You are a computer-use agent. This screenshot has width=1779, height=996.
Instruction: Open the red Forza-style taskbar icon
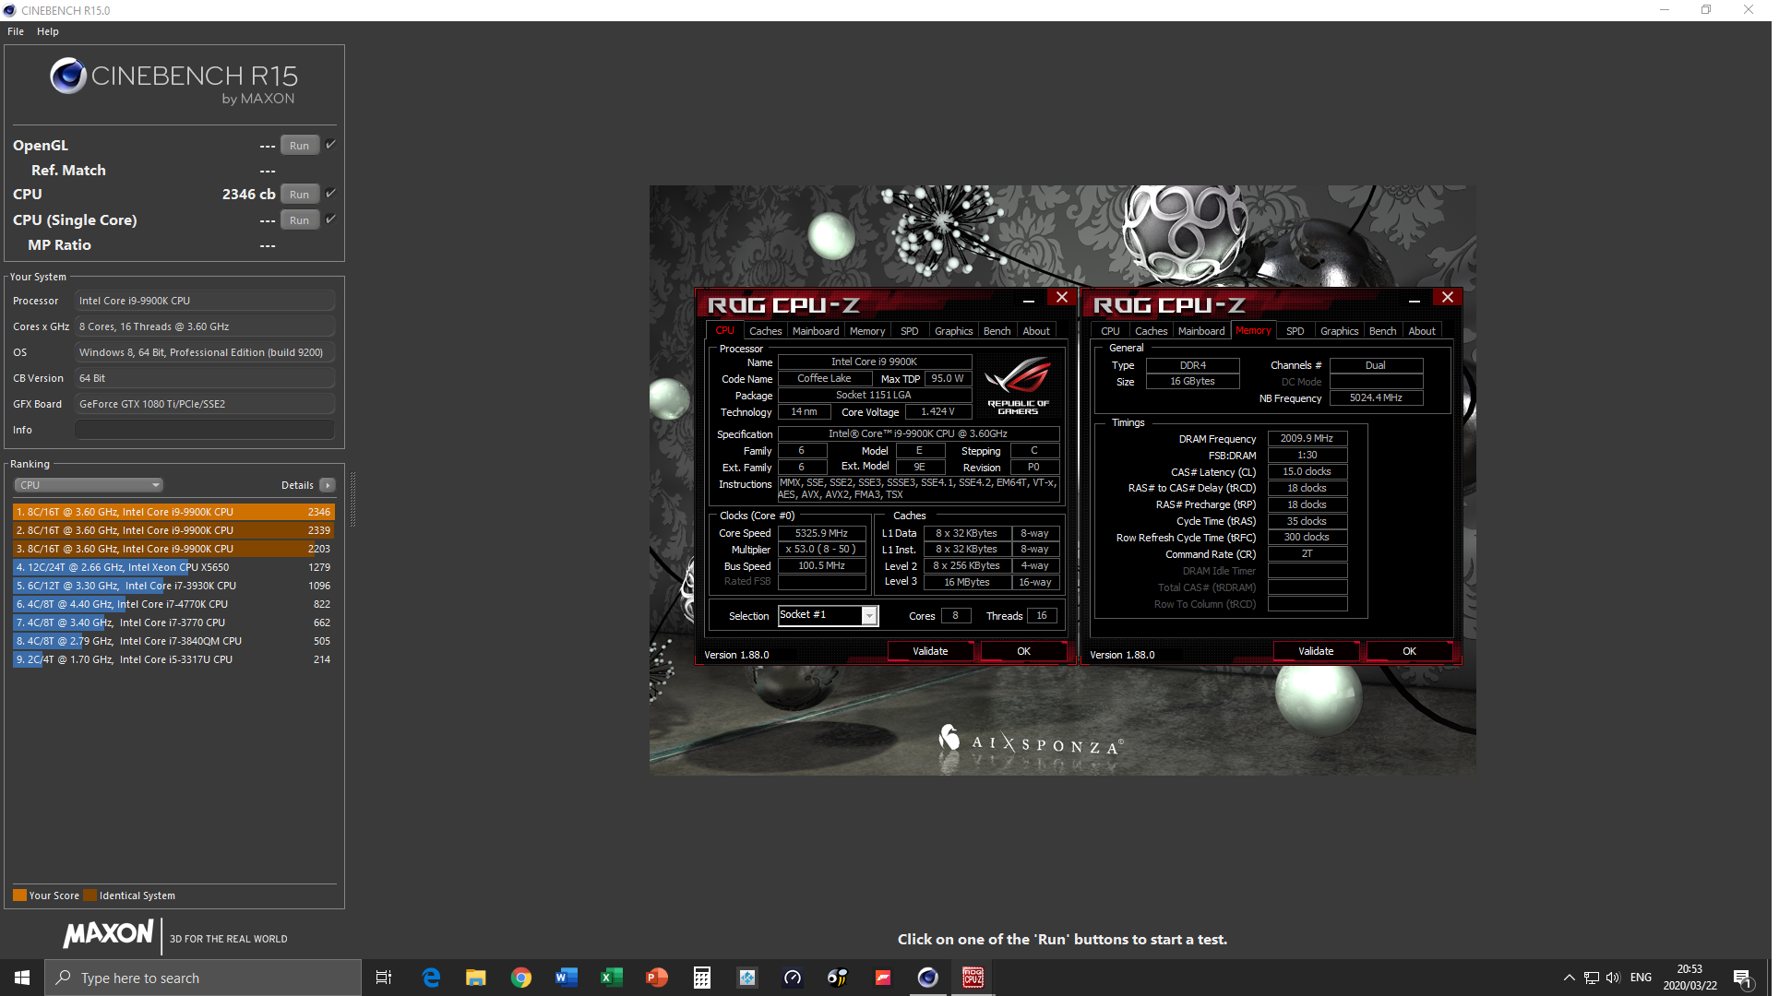pyautogui.click(x=883, y=978)
